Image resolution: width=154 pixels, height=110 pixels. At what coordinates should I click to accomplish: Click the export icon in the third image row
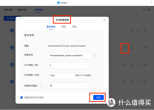point(131,65)
